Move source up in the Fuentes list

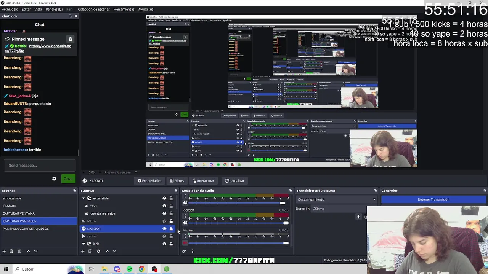pyautogui.click(x=107, y=251)
